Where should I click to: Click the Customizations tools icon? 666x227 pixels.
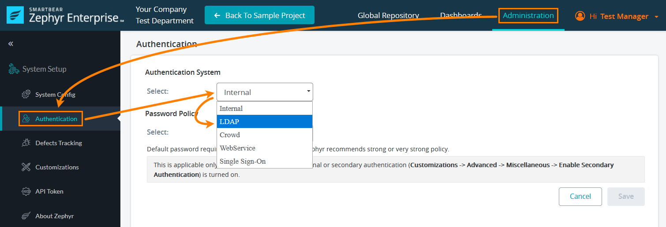[x=26, y=167]
